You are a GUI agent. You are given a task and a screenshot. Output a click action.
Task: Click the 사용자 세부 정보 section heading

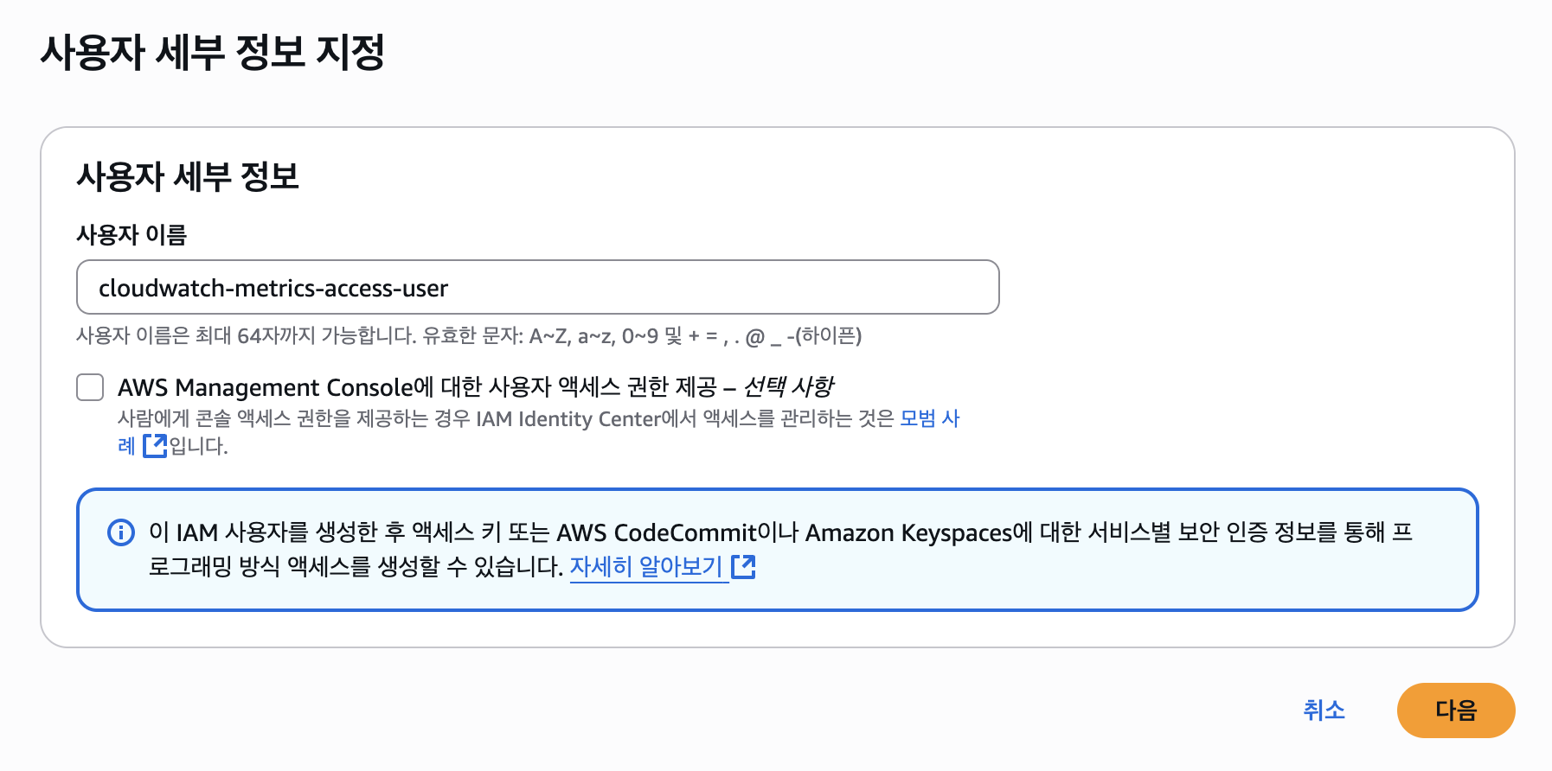pyautogui.click(x=188, y=177)
